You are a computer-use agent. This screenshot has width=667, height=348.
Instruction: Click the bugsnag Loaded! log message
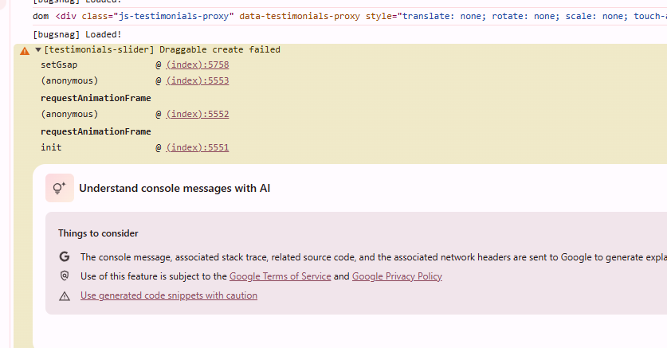coord(77,34)
